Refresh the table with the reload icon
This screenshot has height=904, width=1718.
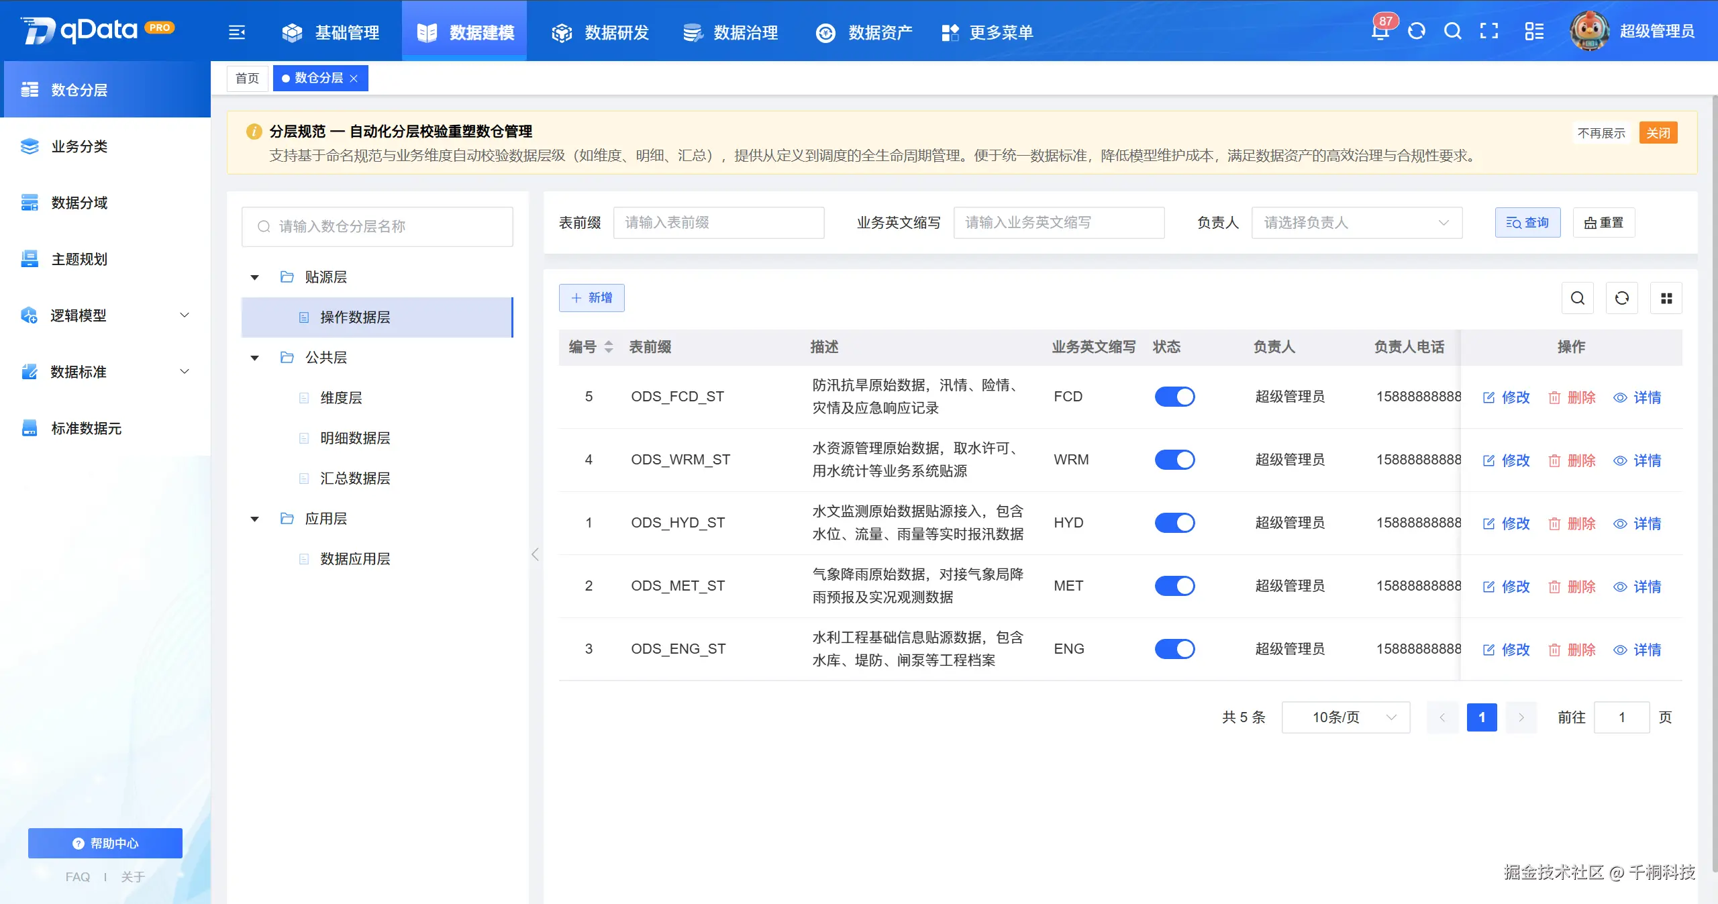[1622, 297]
